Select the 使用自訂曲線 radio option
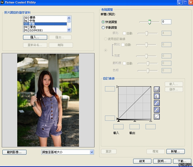 point(106,39)
